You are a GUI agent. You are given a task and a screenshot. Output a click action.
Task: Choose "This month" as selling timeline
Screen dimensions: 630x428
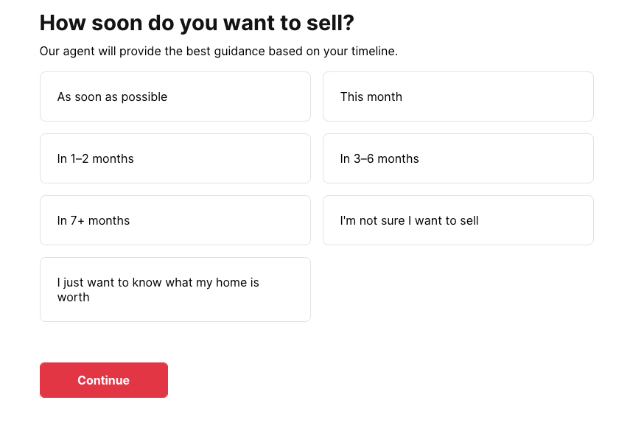[x=458, y=97]
